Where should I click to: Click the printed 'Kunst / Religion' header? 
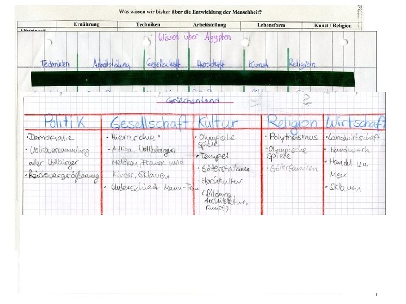tap(333, 25)
